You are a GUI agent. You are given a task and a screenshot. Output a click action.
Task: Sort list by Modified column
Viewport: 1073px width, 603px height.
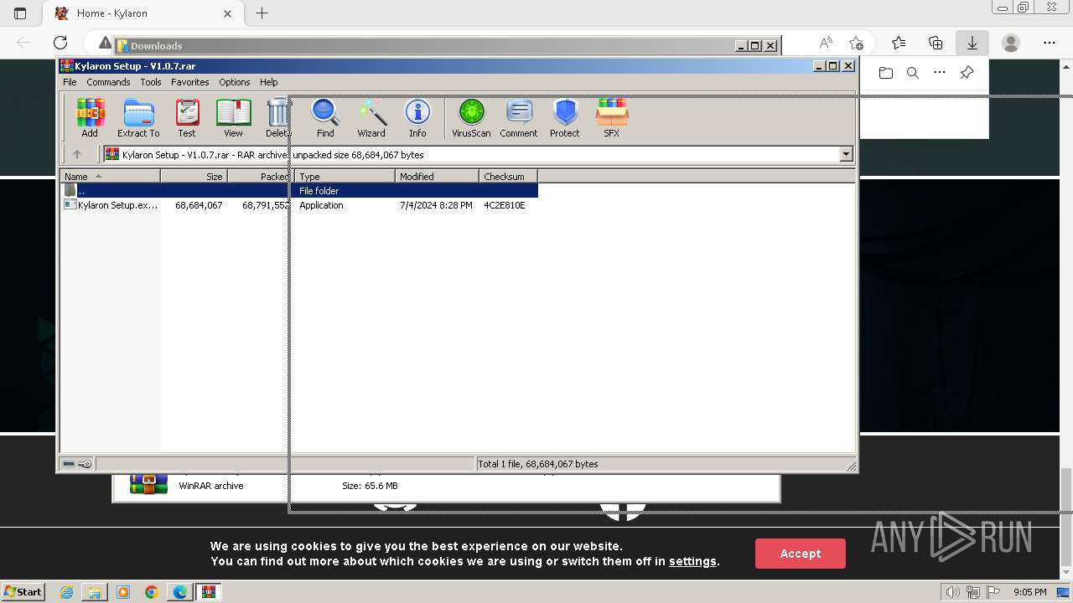pos(437,176)
